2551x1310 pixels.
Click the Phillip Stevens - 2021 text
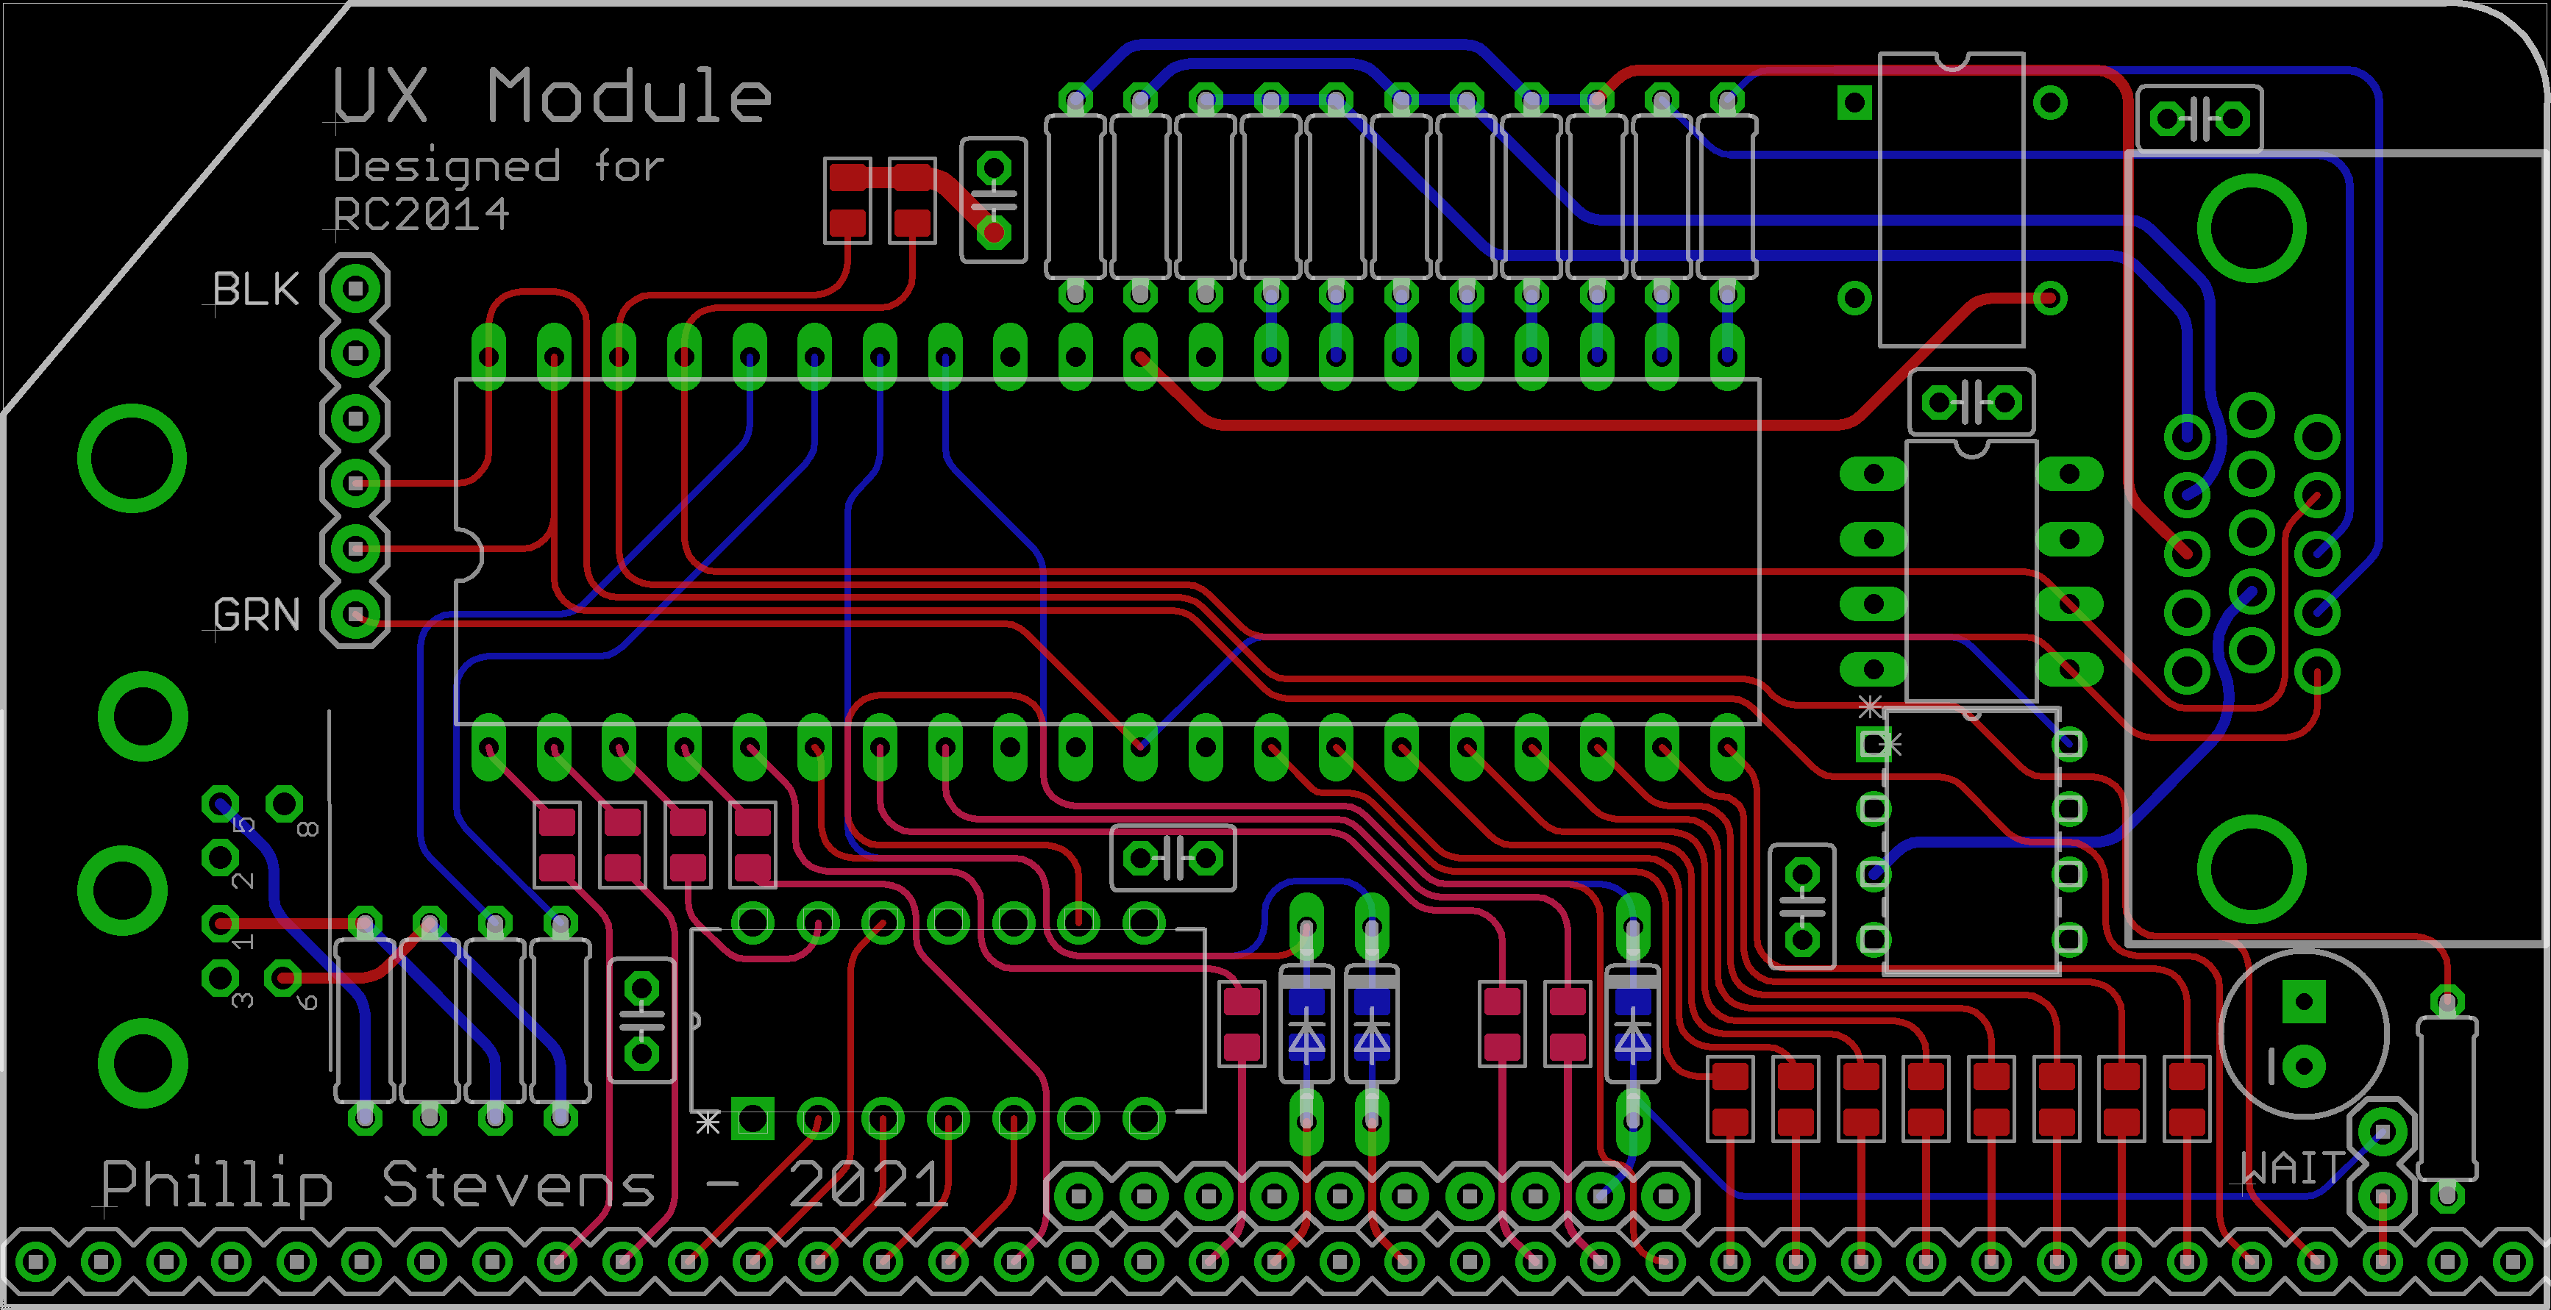coord(525,1184)
